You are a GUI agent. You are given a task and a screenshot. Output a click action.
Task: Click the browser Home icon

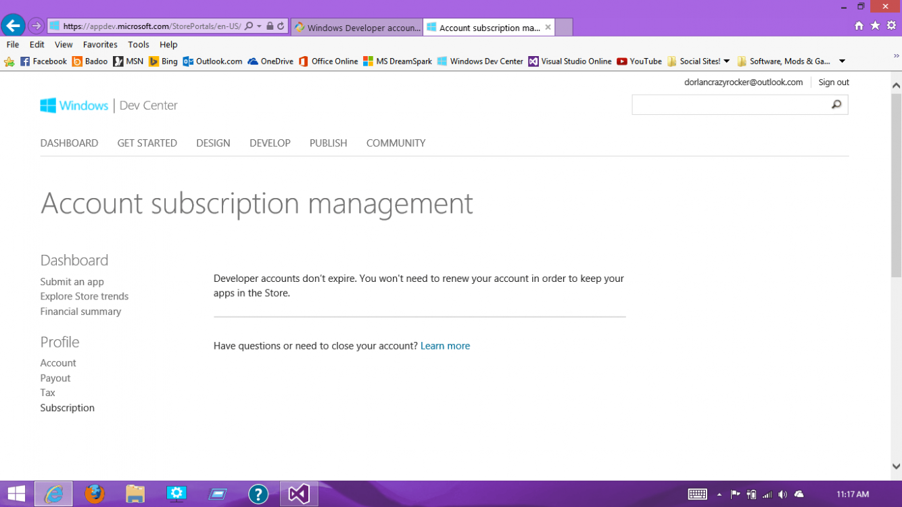pos(859,26)
